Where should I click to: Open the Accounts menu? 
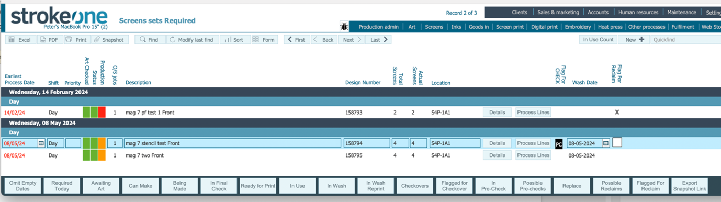(598, 12)
